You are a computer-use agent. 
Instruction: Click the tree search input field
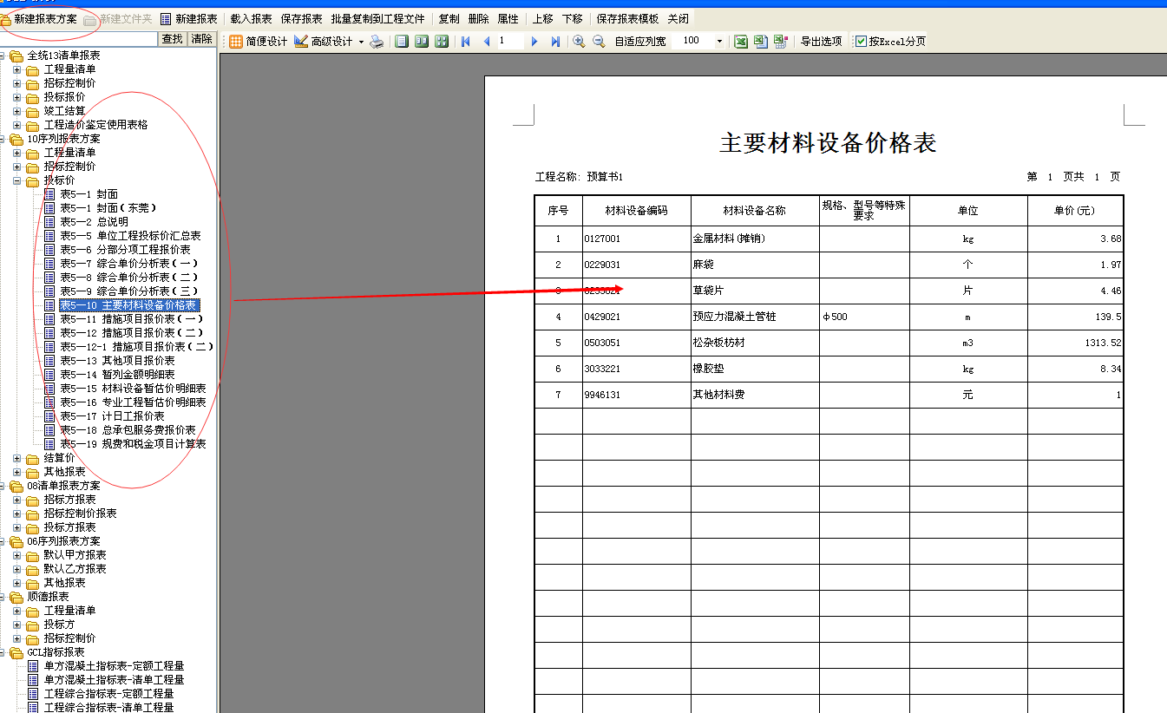coord(79,39)
